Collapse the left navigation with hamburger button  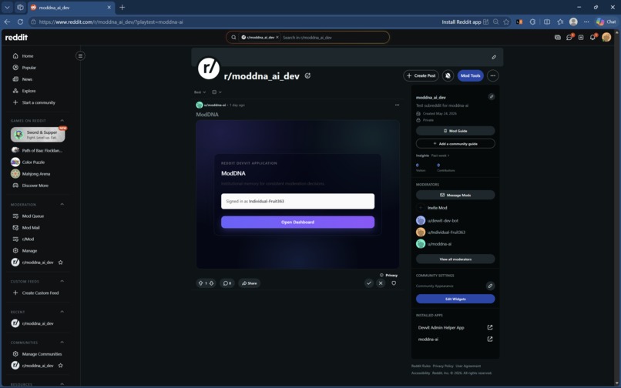click(x=80, y=56)
